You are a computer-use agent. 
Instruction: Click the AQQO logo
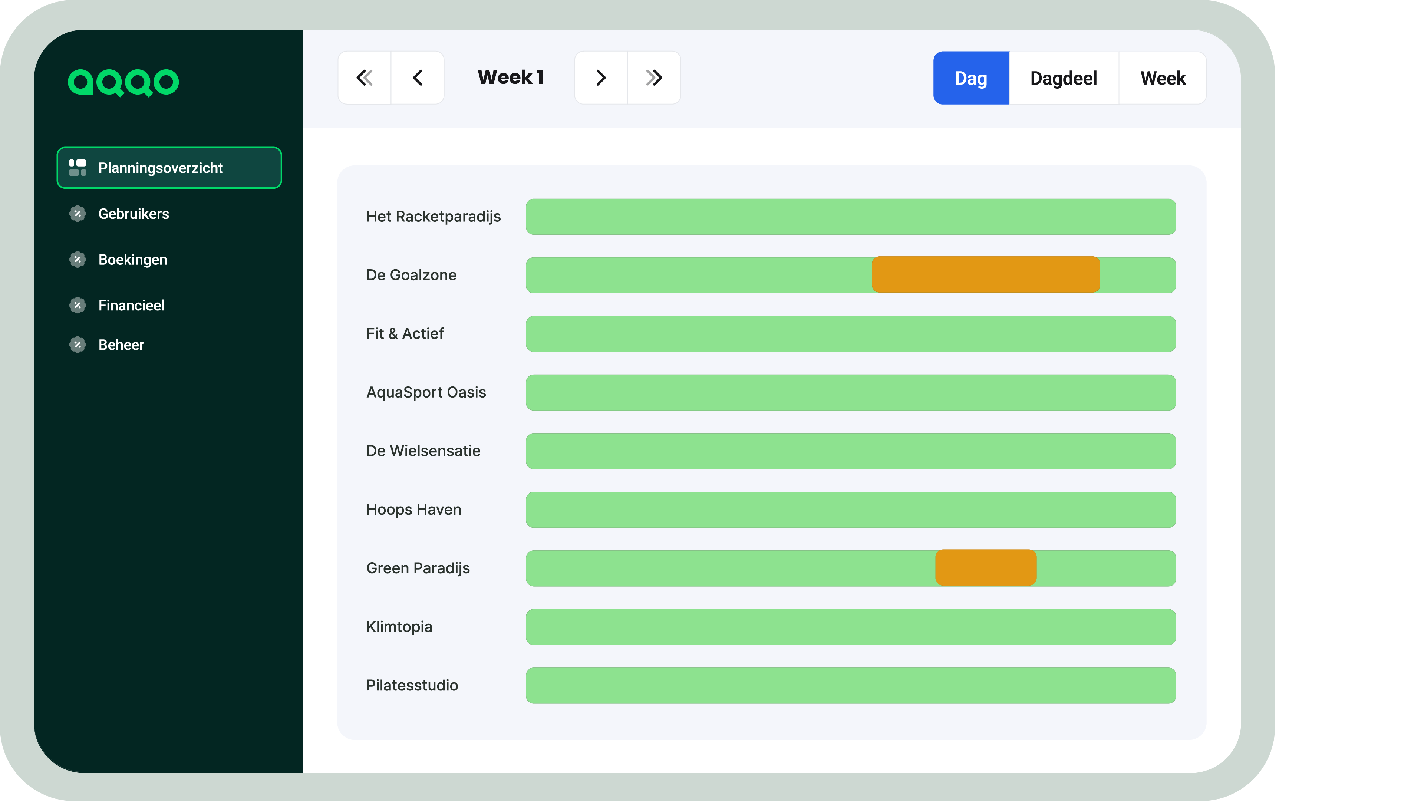pos(123,83)
